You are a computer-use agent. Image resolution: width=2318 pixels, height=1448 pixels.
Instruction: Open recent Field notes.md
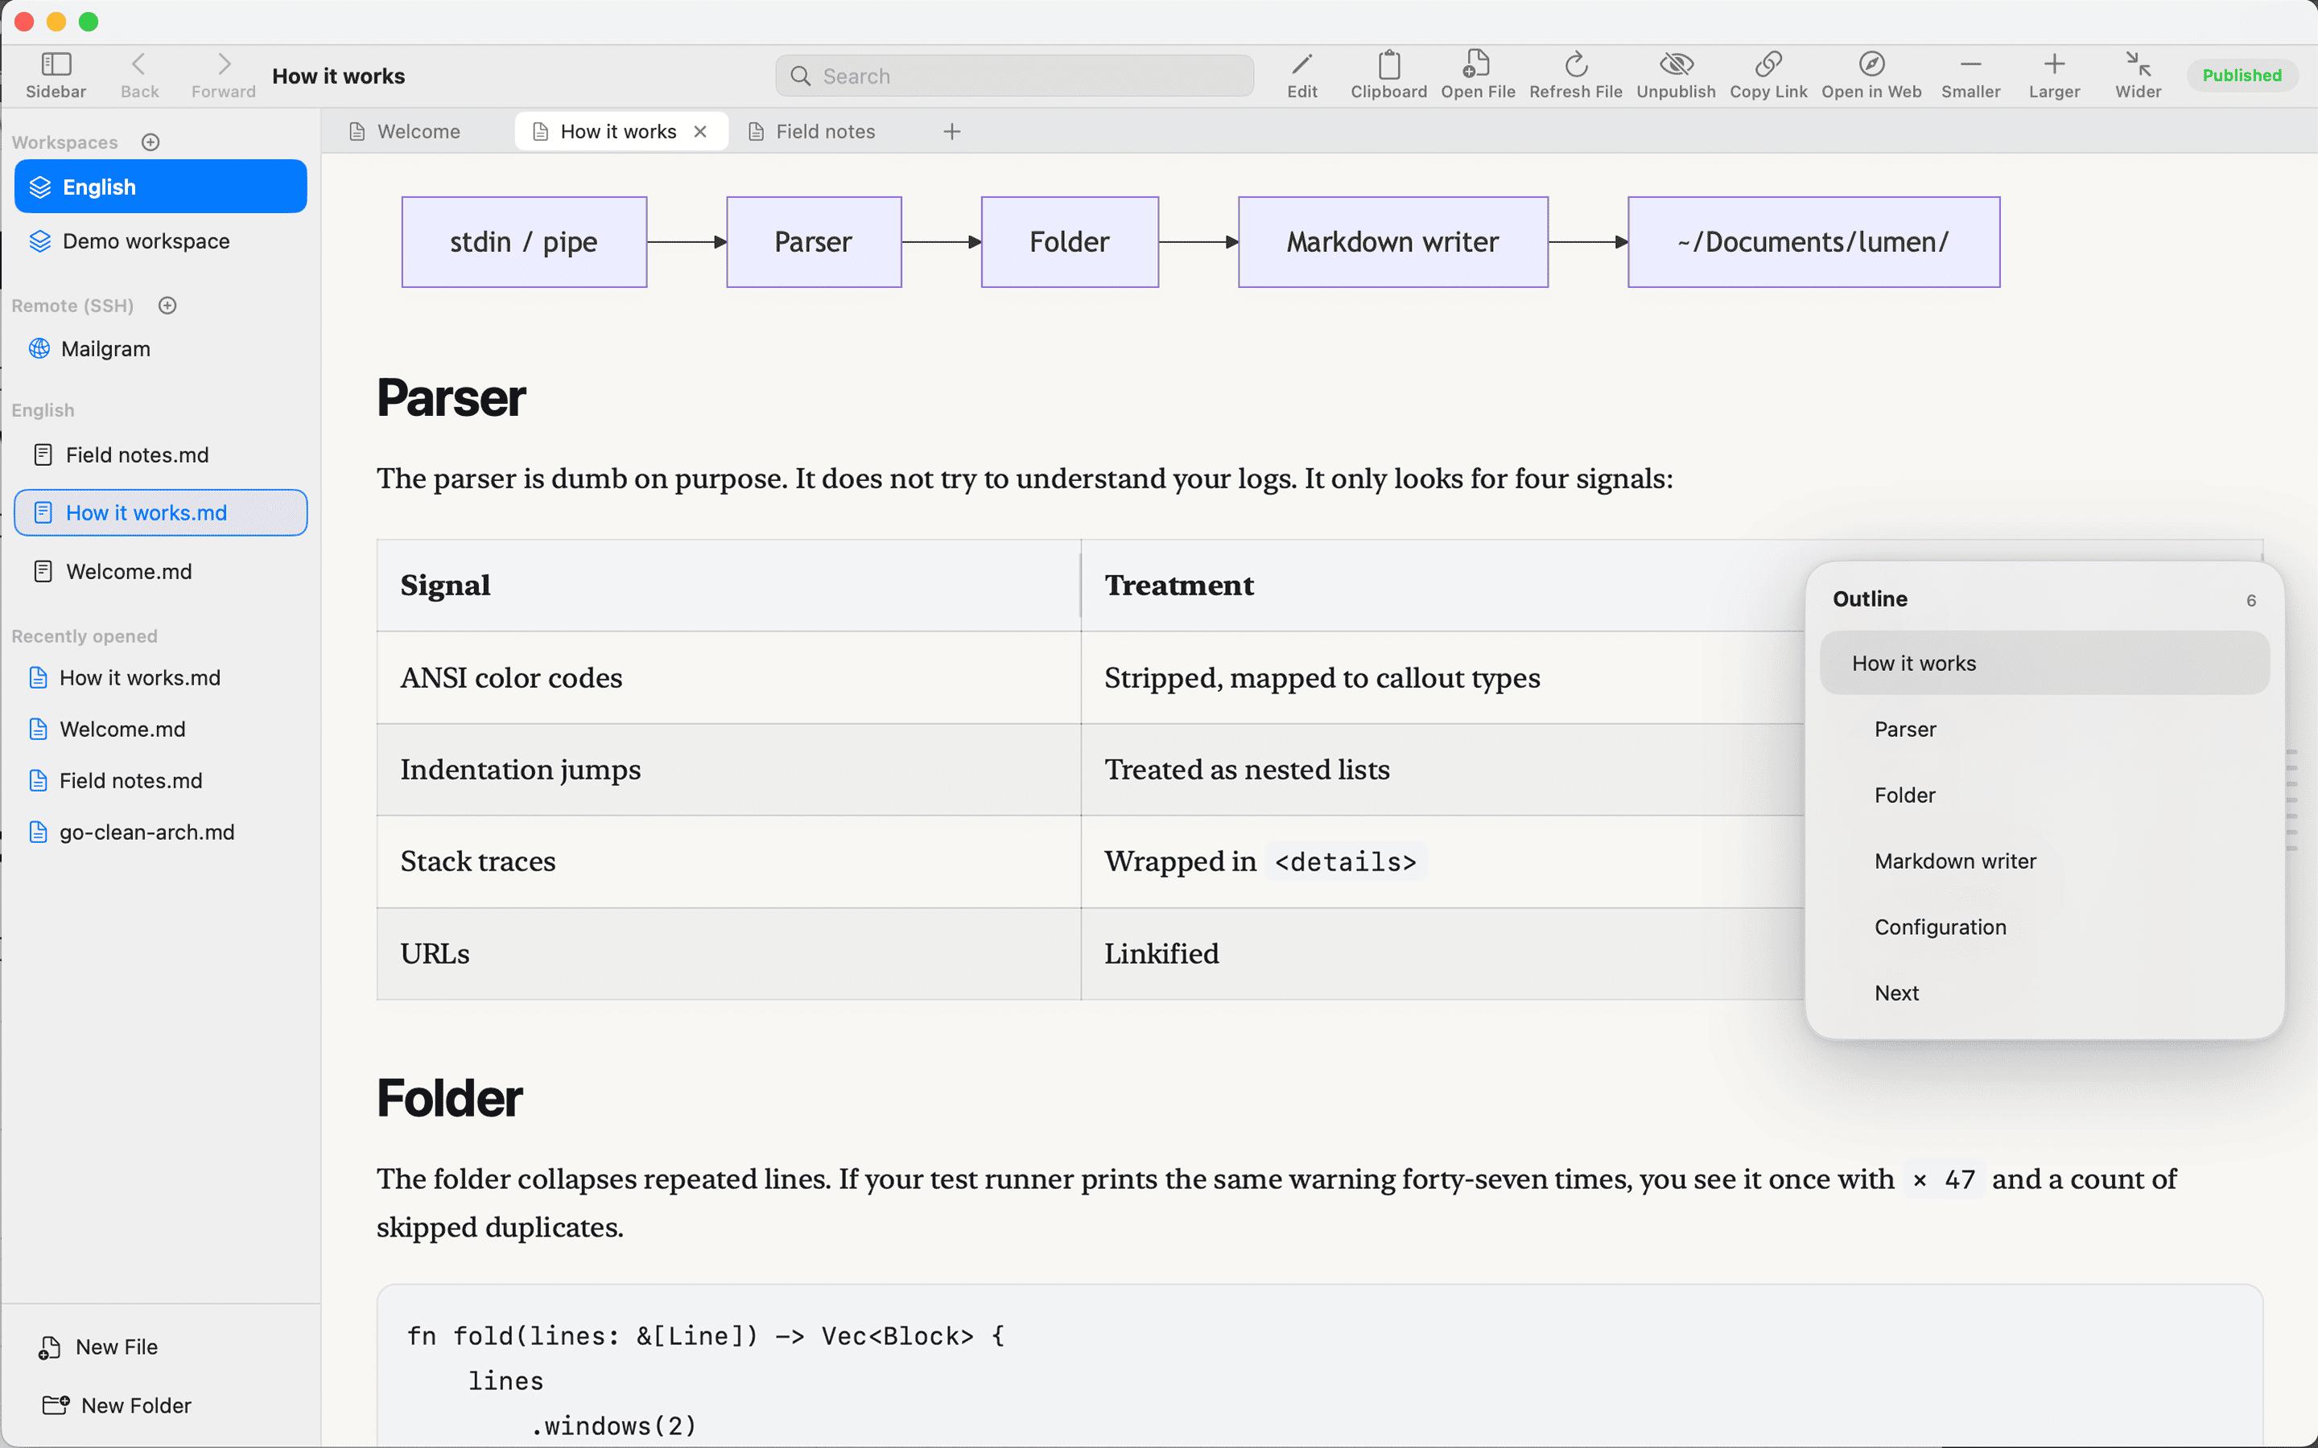(161, 780)
